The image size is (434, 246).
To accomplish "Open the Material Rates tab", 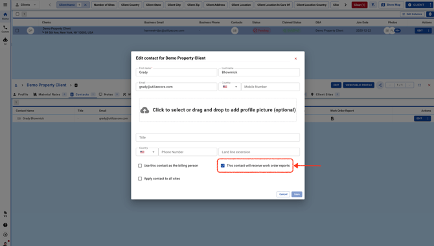I will coord(49,95).
